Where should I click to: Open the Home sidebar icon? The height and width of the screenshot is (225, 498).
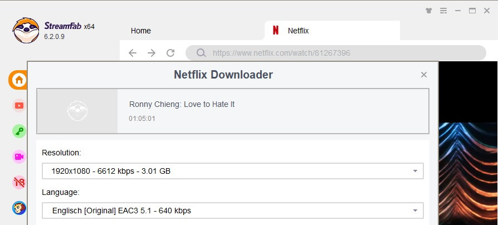point(19,80)
